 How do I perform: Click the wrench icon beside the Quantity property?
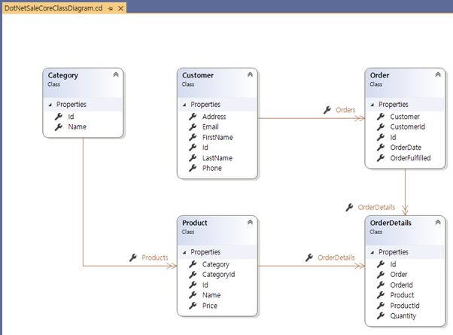tap(381, 316)
